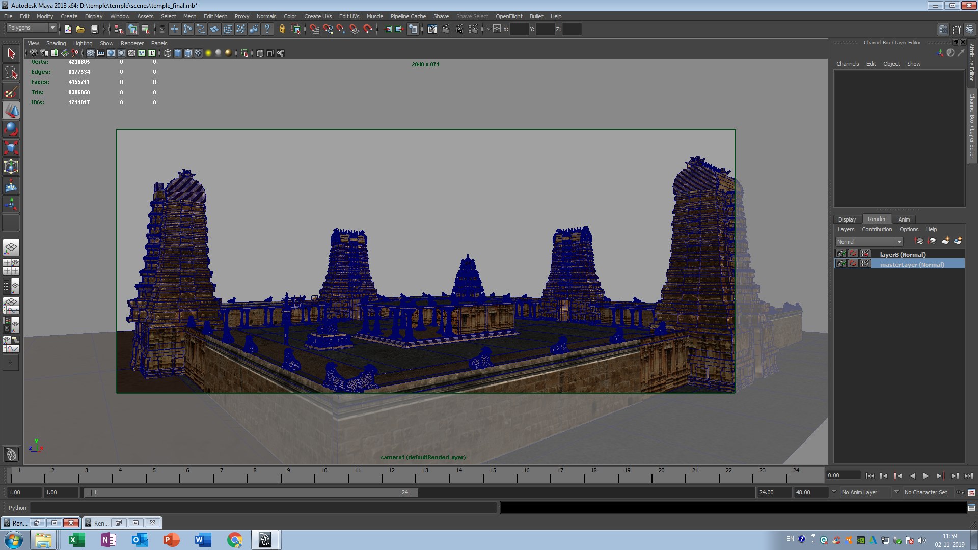Viewport: 978px width, 550px height.
Task: Enable Use all lights yellow light icon
Action: 208,53
